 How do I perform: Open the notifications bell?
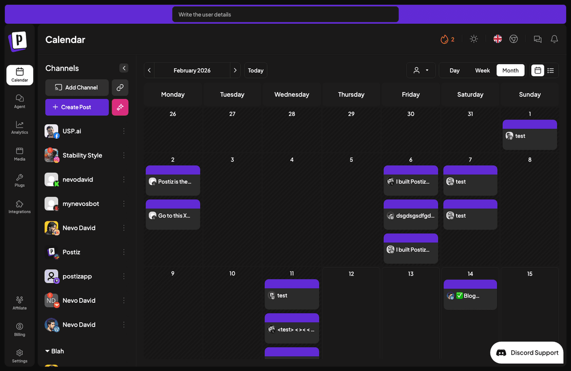[554, 39]
